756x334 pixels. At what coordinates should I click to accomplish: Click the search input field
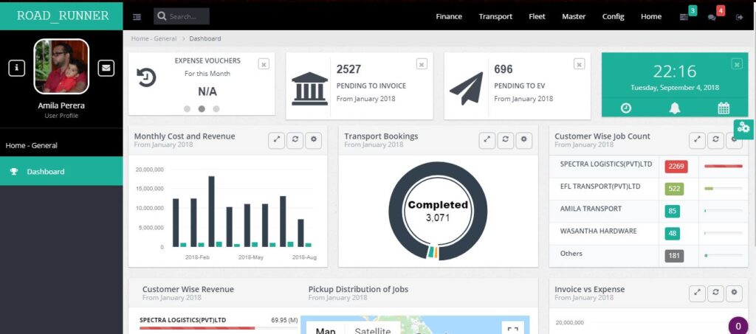(x=188, y=16)
